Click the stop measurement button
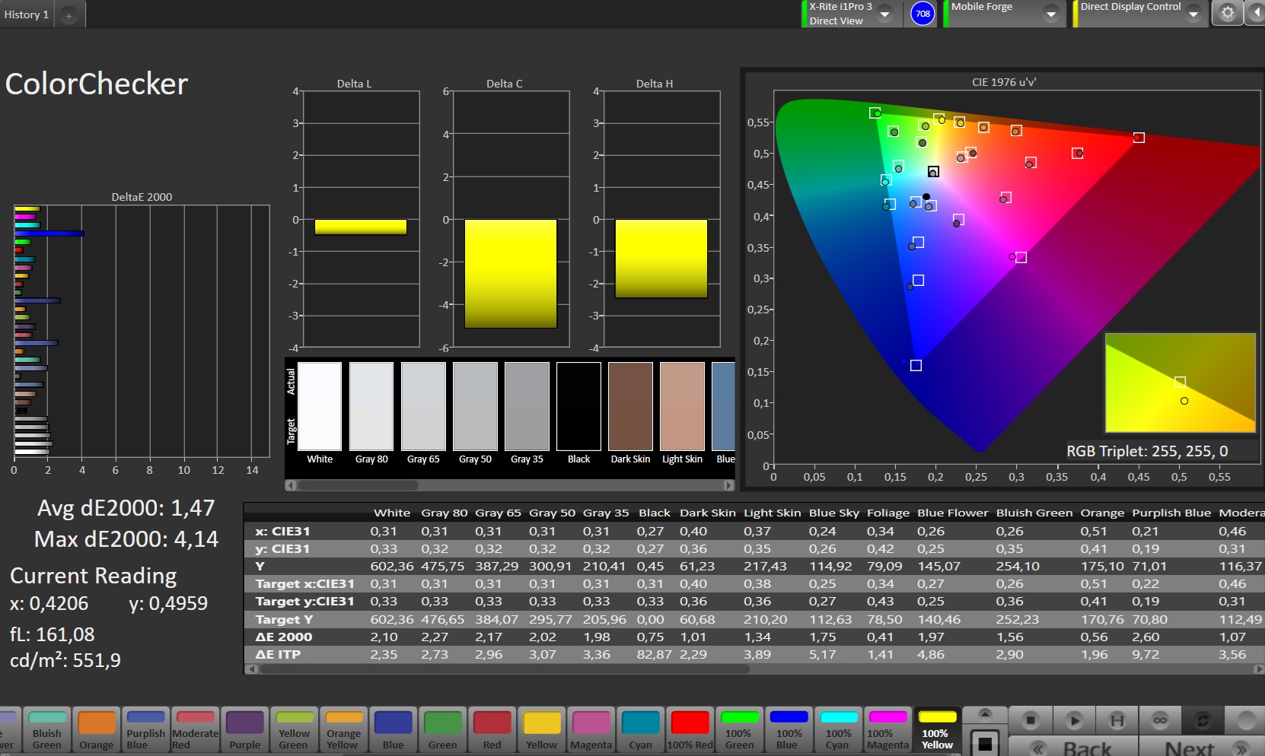 pyautogui.click(x=1031, y=719)
